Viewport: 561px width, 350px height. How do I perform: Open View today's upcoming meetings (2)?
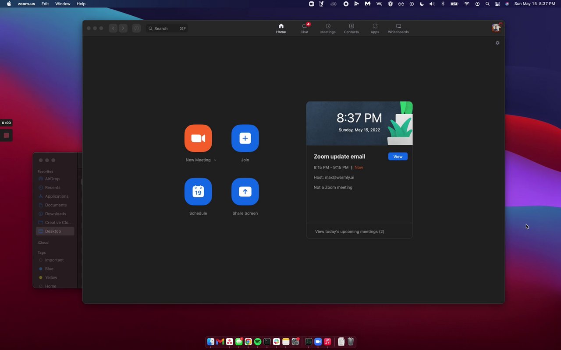(x=350, y=231)
